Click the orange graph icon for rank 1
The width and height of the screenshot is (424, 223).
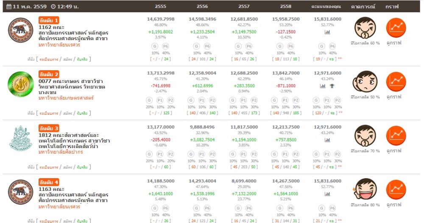[396, 28]
